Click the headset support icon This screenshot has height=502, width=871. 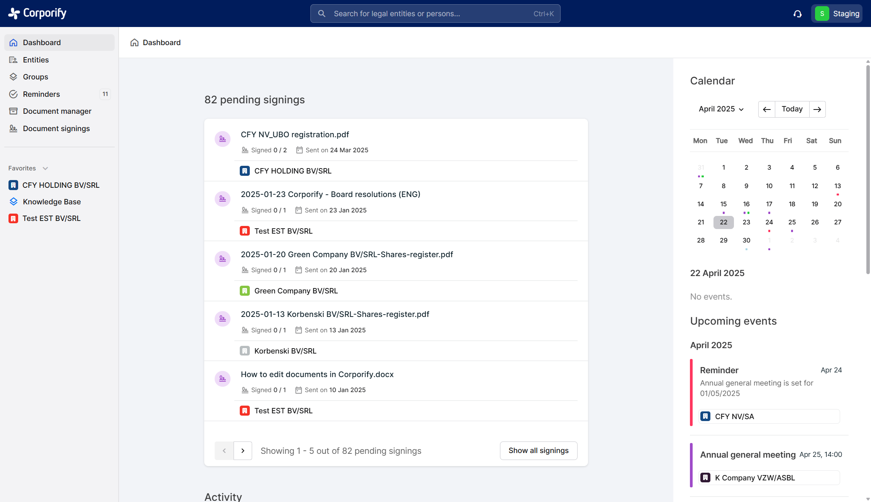[x=798, y=14]
